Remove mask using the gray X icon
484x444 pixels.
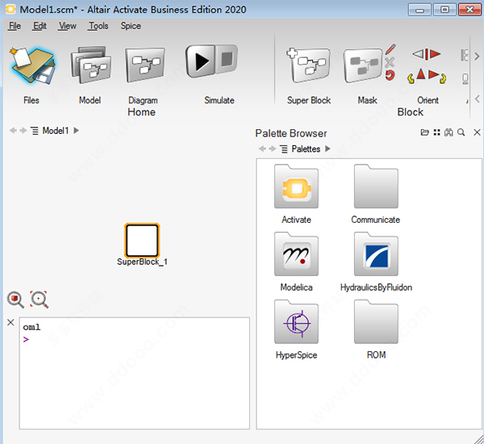(x=390, y=62)
